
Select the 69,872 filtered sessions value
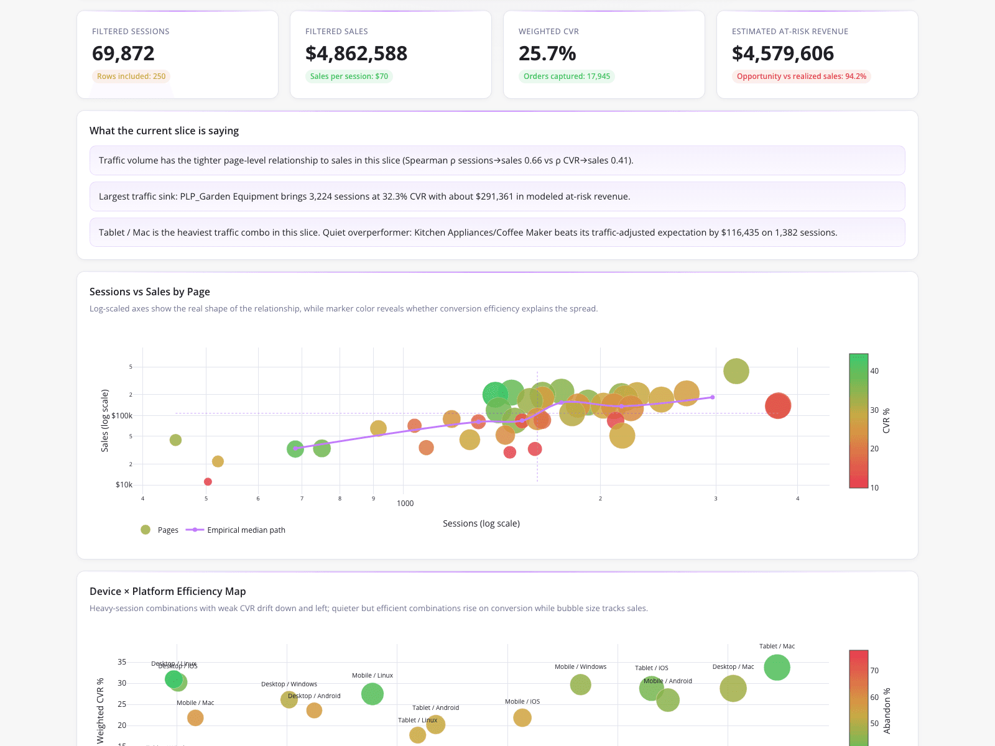coord(123,53)
